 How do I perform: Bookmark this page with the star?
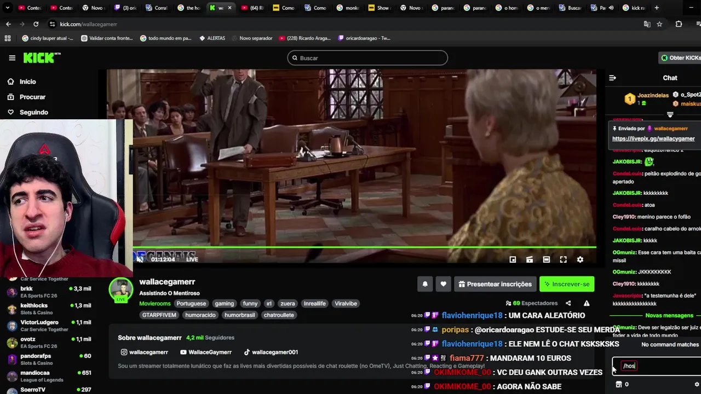coord(659,24)
